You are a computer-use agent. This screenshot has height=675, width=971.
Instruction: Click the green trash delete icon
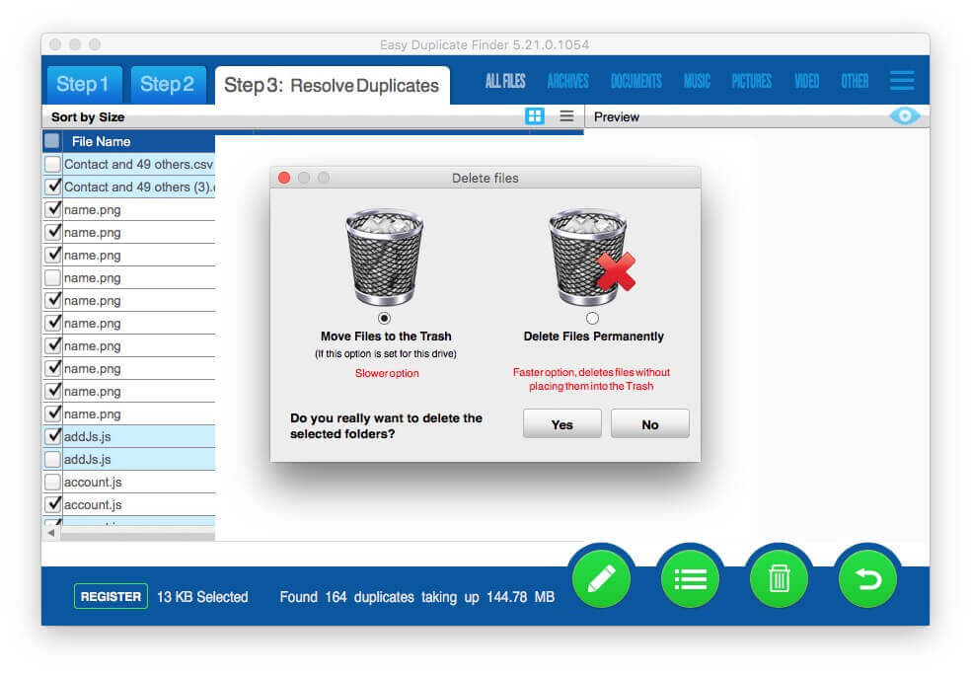tap(779, 578)
